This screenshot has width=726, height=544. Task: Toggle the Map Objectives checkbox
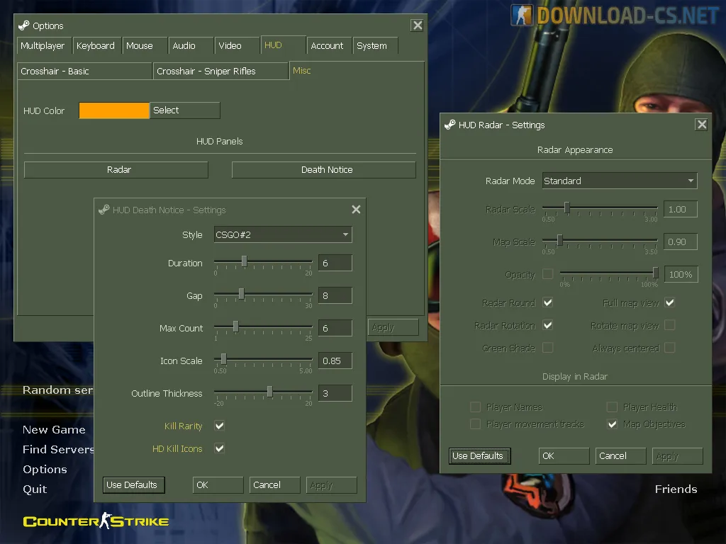(612, 424)
